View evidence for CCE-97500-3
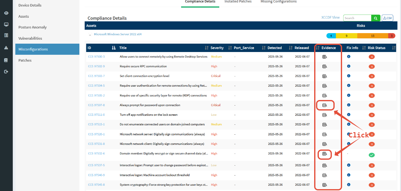Viewport: 401px width, 191px height. pos(325,57)
